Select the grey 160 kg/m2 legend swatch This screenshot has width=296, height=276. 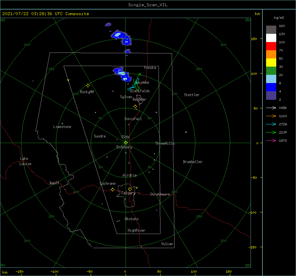coord(271,30)
